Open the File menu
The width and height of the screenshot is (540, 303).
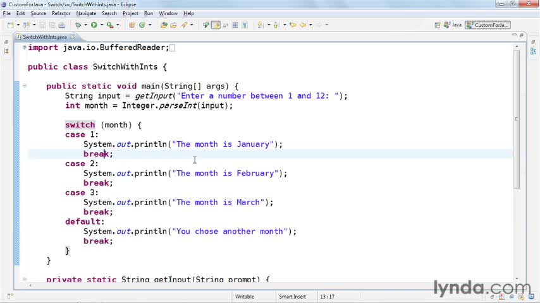click(x=6, y=13)
